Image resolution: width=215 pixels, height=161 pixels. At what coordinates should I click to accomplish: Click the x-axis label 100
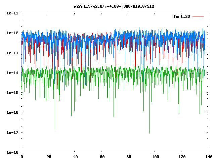156,157
